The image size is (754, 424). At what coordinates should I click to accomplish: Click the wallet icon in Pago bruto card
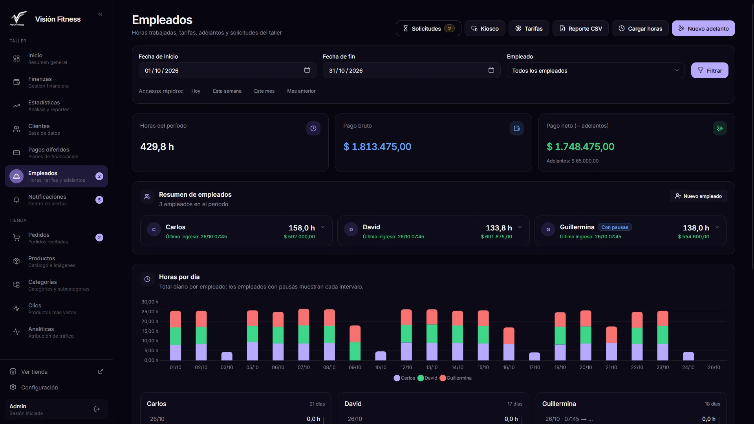click(x=517, y=128)
